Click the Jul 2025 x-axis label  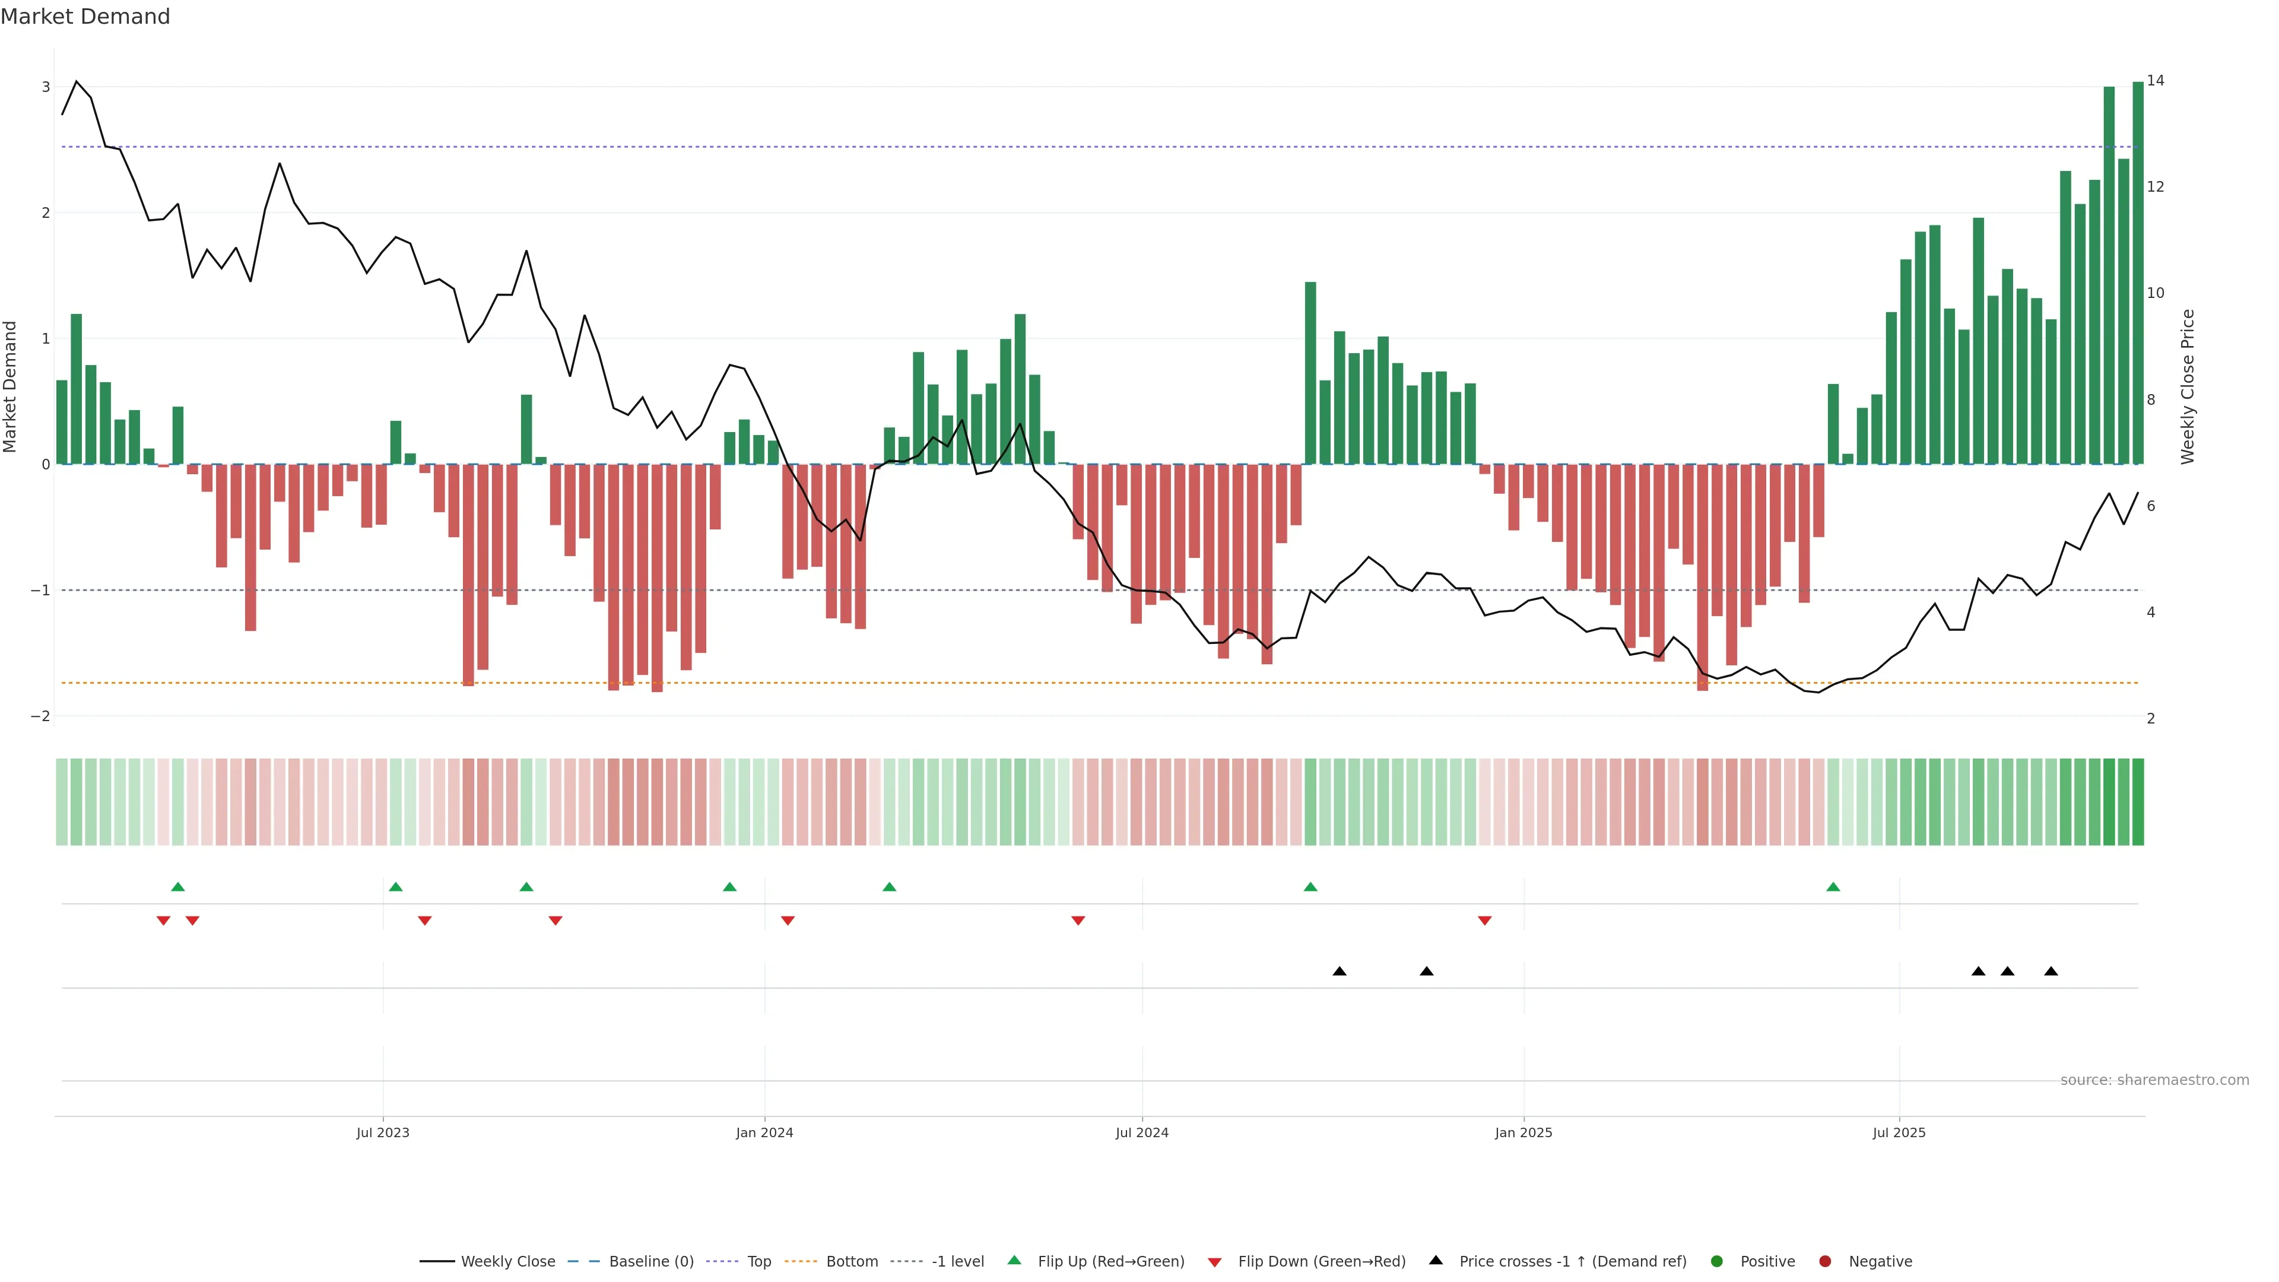1899,1132
